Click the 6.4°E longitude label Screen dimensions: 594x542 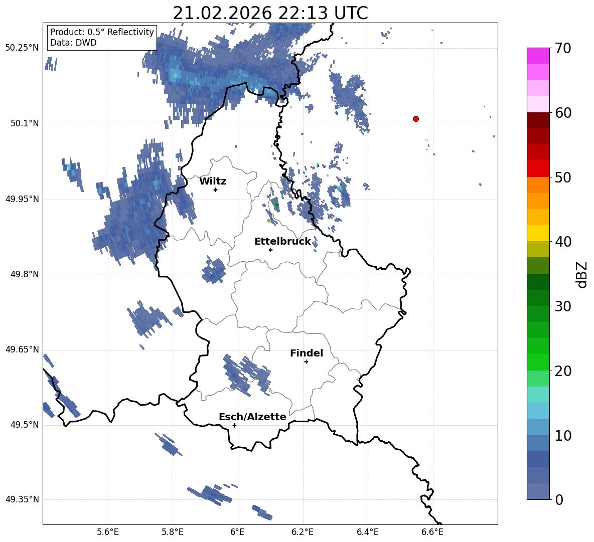pyautogui.click(x=367, y=532)
